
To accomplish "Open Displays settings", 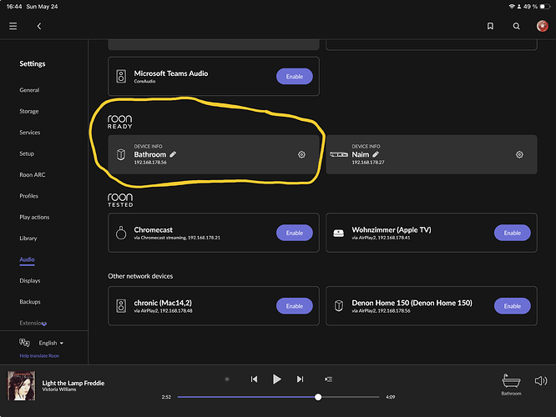I will pos(30,280).
